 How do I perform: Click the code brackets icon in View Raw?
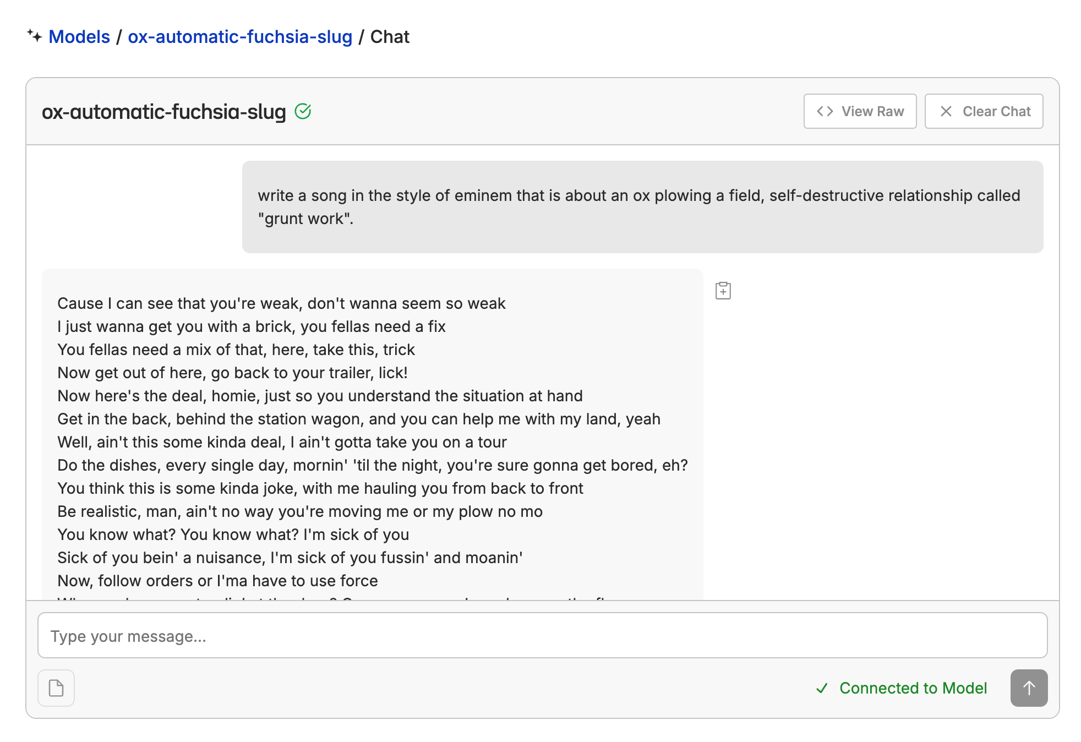tap(825, 111)
